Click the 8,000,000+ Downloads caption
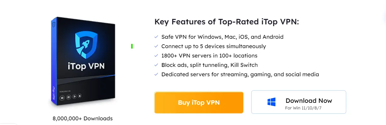Viewport: 386px width, 125px height. point(83,118)
